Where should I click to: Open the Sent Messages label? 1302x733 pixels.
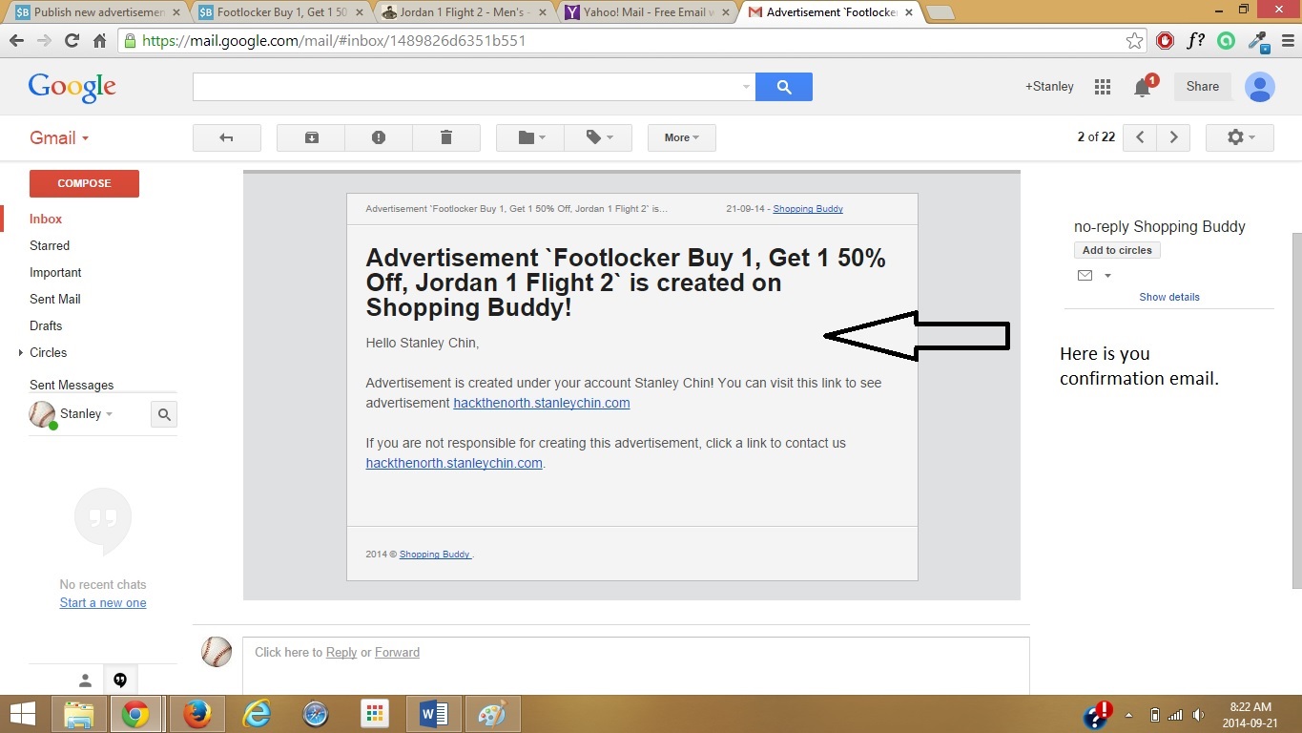[72, 385]
